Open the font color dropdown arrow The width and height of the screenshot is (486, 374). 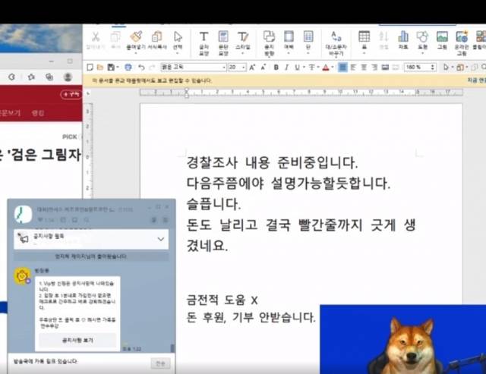coord(333,68)
